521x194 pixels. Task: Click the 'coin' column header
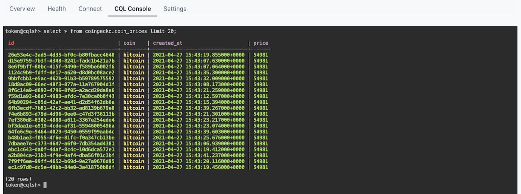pyautogui.click(x=129, y=43)
